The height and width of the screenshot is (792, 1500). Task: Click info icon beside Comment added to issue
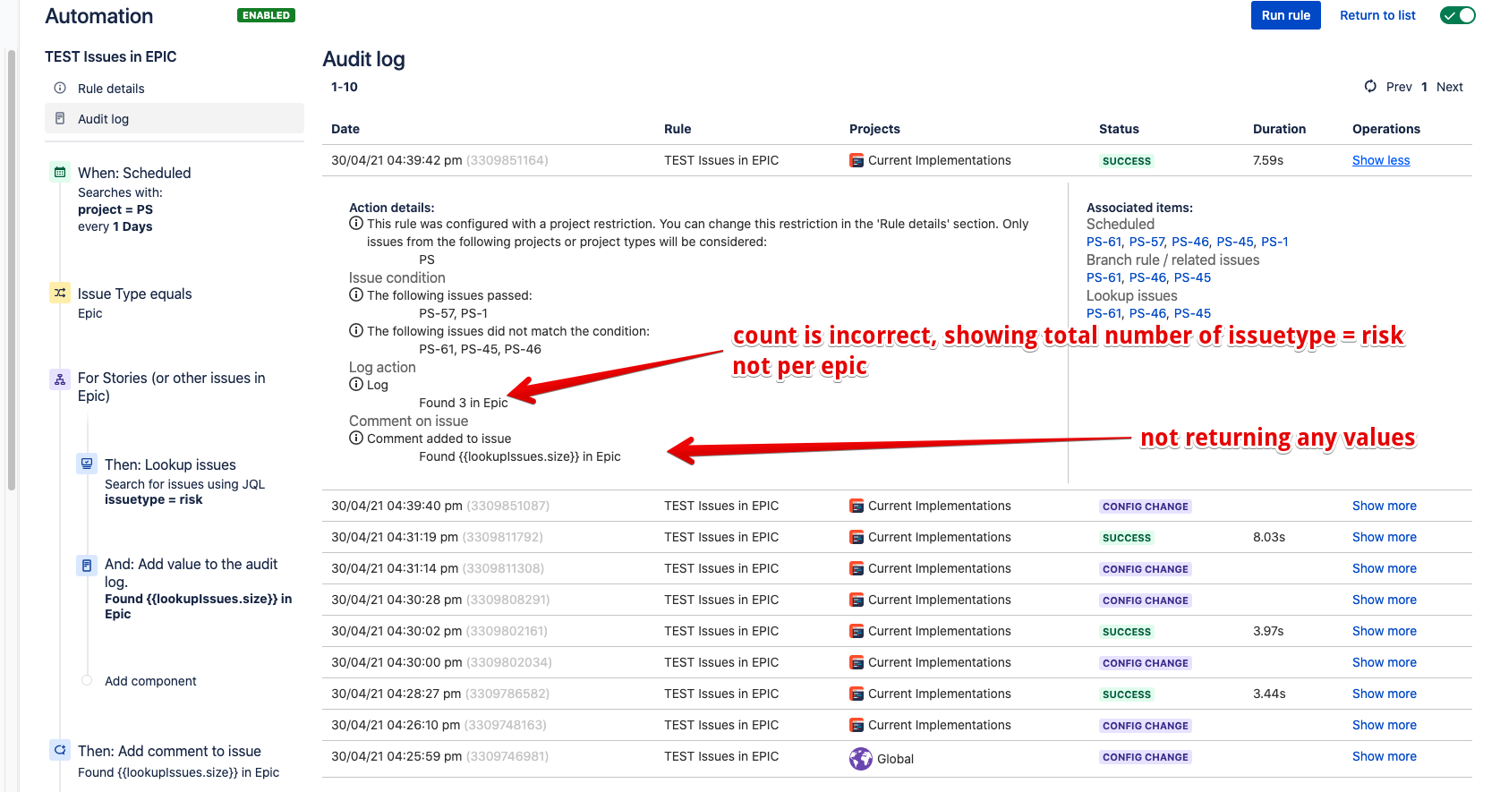click(x=356, y=438)
